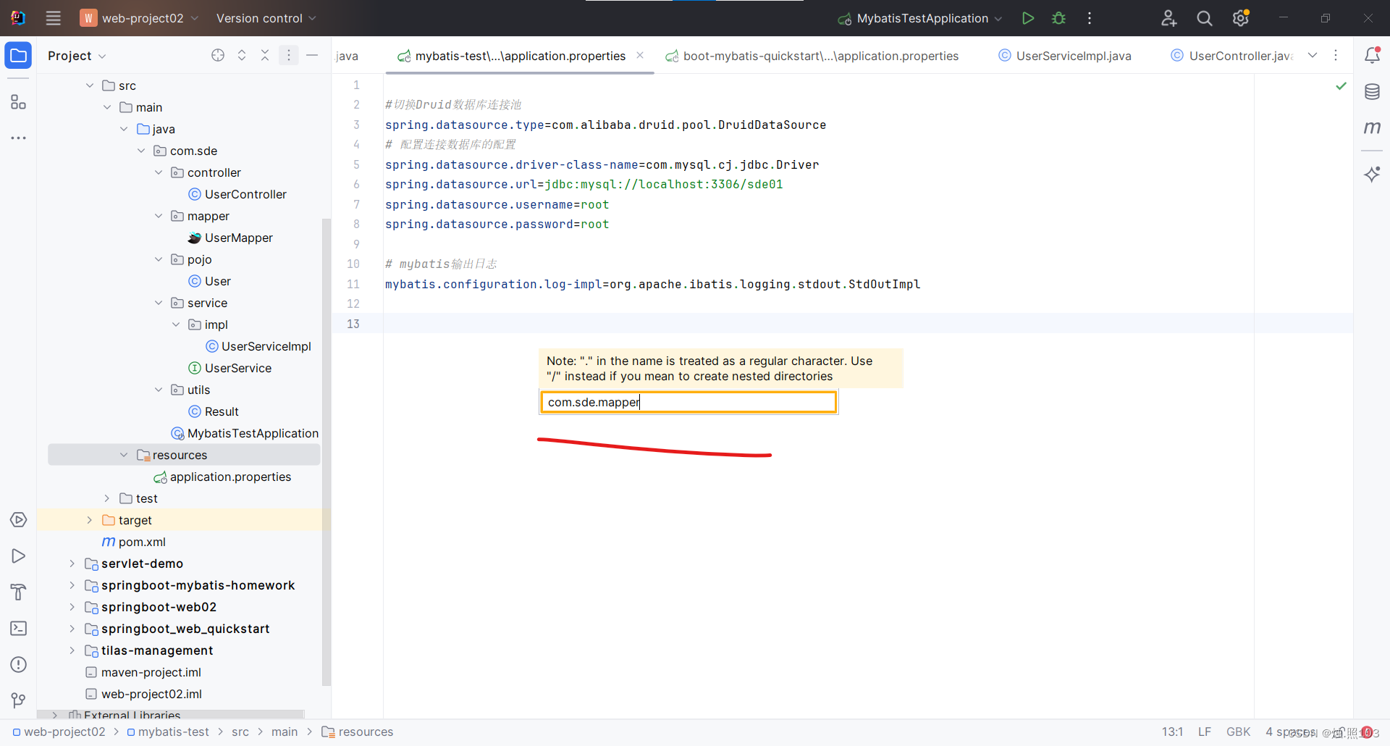Run MybatisTestApplication with the green play icon
Image resolution: width=1390 pixels, height=746 pixels.
(x=1027, y=18)
